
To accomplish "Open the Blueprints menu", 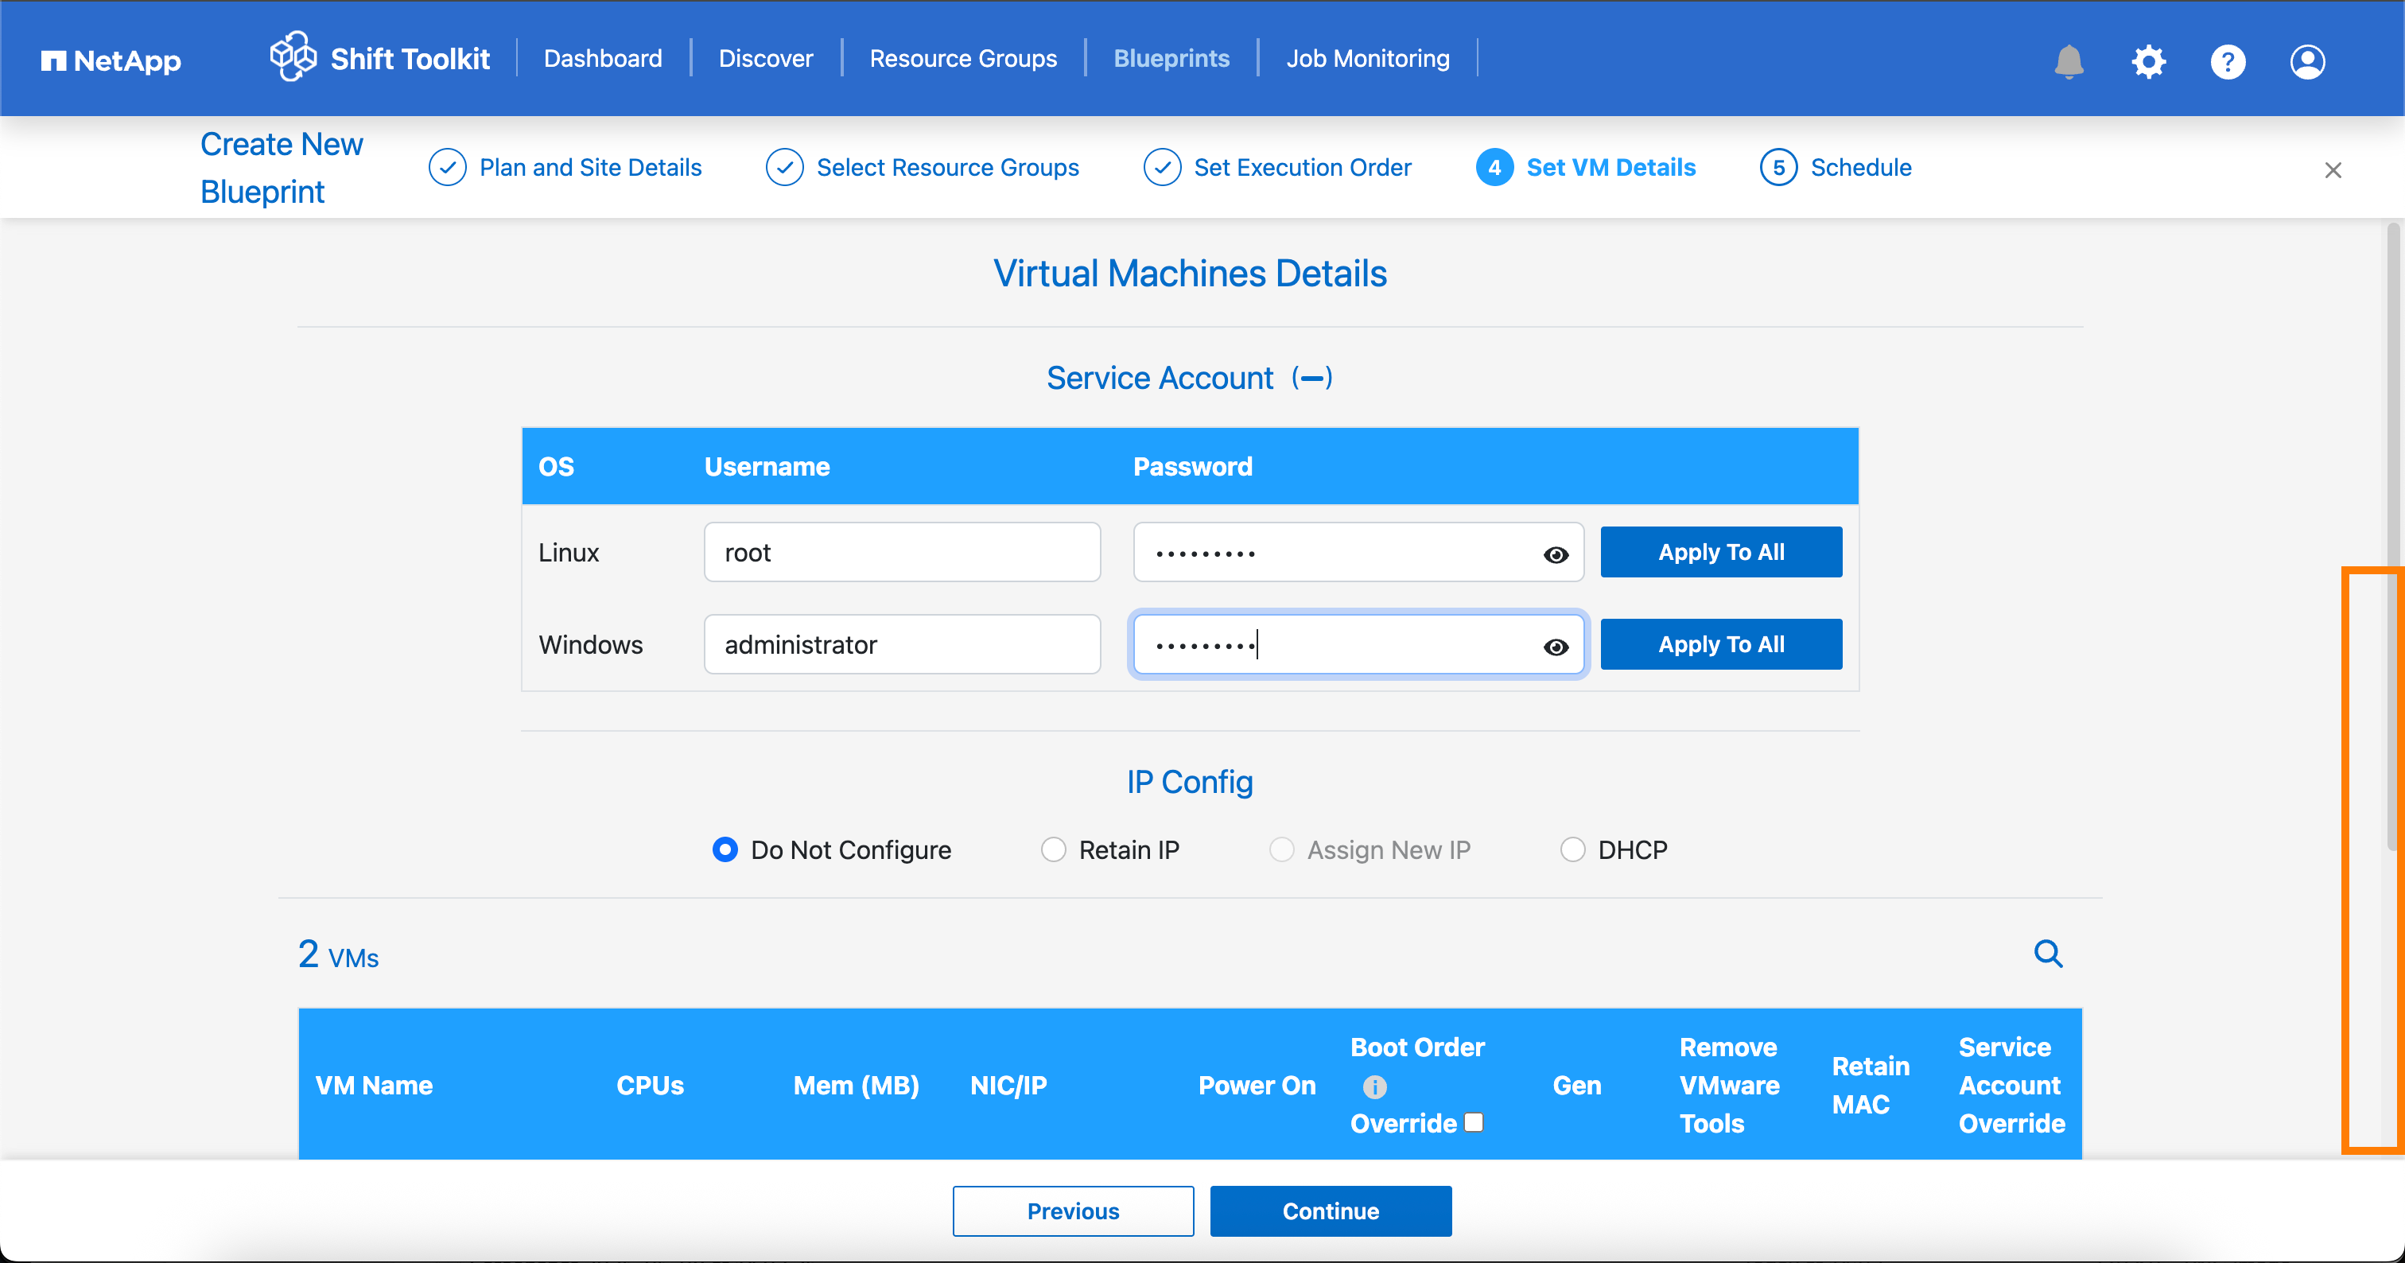I will pos(1171,59).
